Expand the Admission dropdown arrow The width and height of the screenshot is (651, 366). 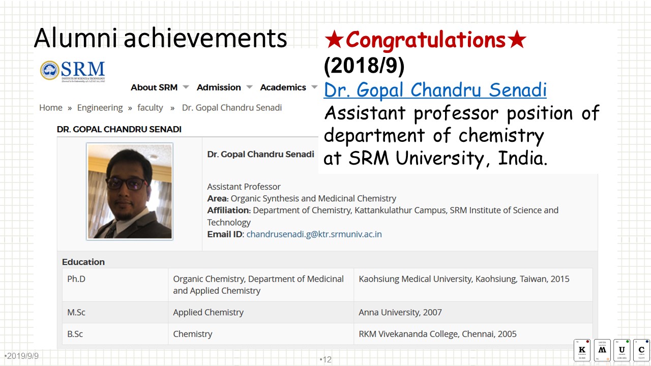pos(249,87)
